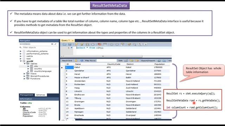Collapse the Tables folder
225x126 pixels.
tap(25, 64)
